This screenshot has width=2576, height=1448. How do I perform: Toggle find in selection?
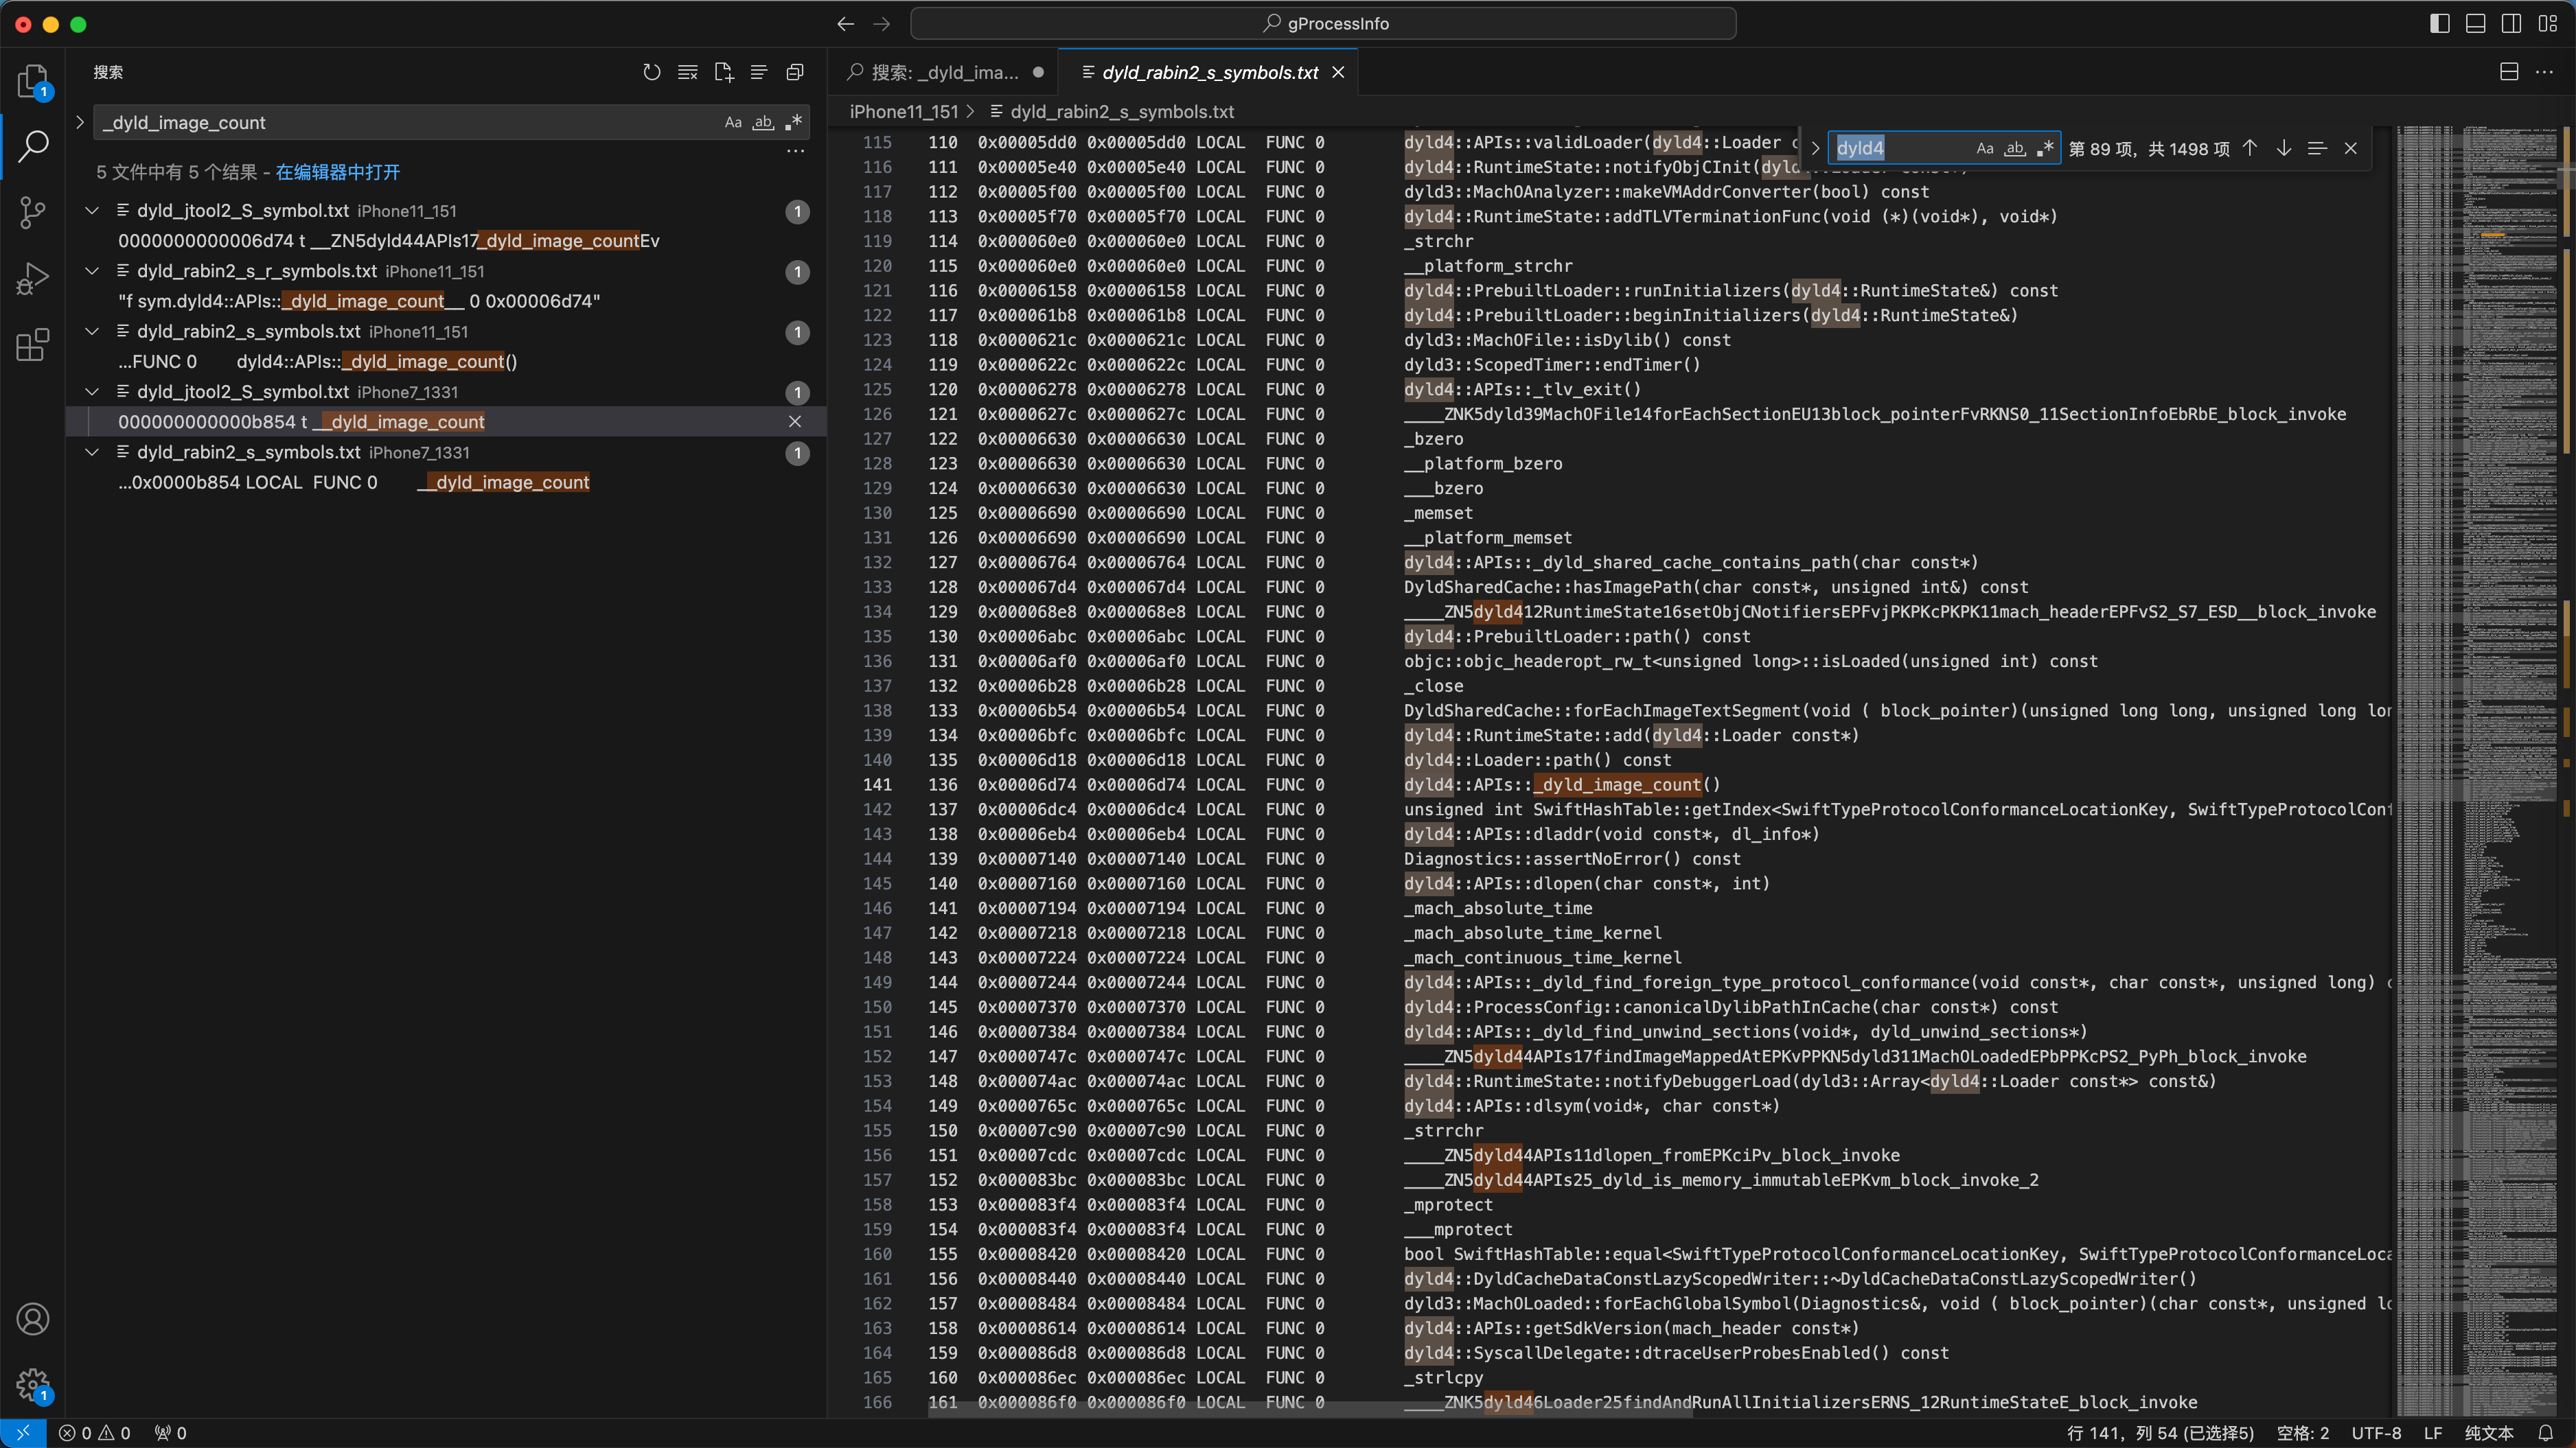point(2317,149)
